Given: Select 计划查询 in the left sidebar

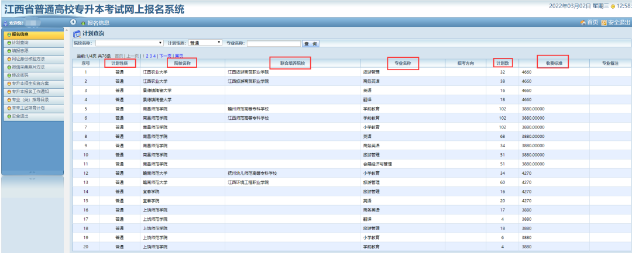Looking at the screenshot, I should [x=20, y=43].
